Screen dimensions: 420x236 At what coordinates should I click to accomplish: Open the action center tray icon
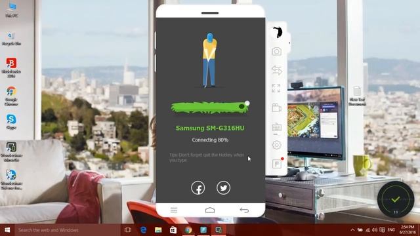pyautogui.click(x=382, y=230)
